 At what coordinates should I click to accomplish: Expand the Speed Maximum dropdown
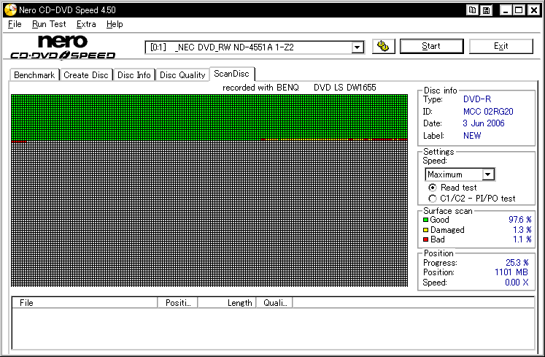(x=487, y=174)
